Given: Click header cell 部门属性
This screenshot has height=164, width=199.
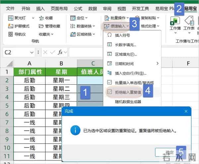Looking at the screenshot, I should tap(30, 72).
